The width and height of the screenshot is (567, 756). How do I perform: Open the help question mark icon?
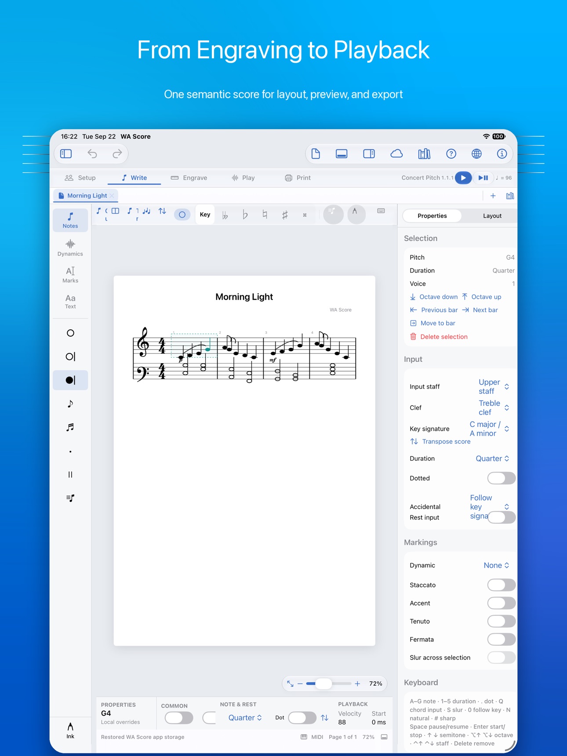451,154
